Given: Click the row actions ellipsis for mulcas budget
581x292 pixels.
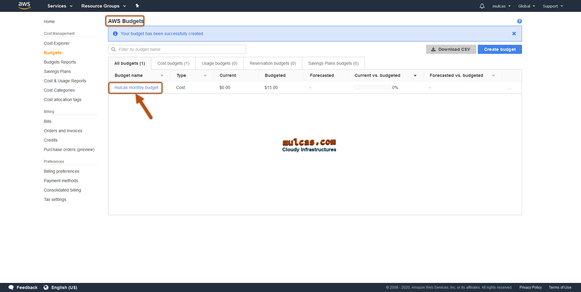Looking at the screenshot, I should point(510,88).
